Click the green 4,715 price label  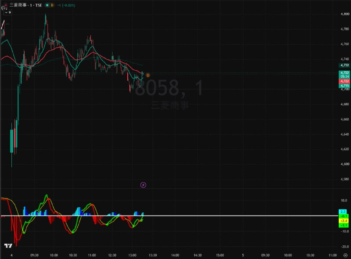tap(344, 86)
